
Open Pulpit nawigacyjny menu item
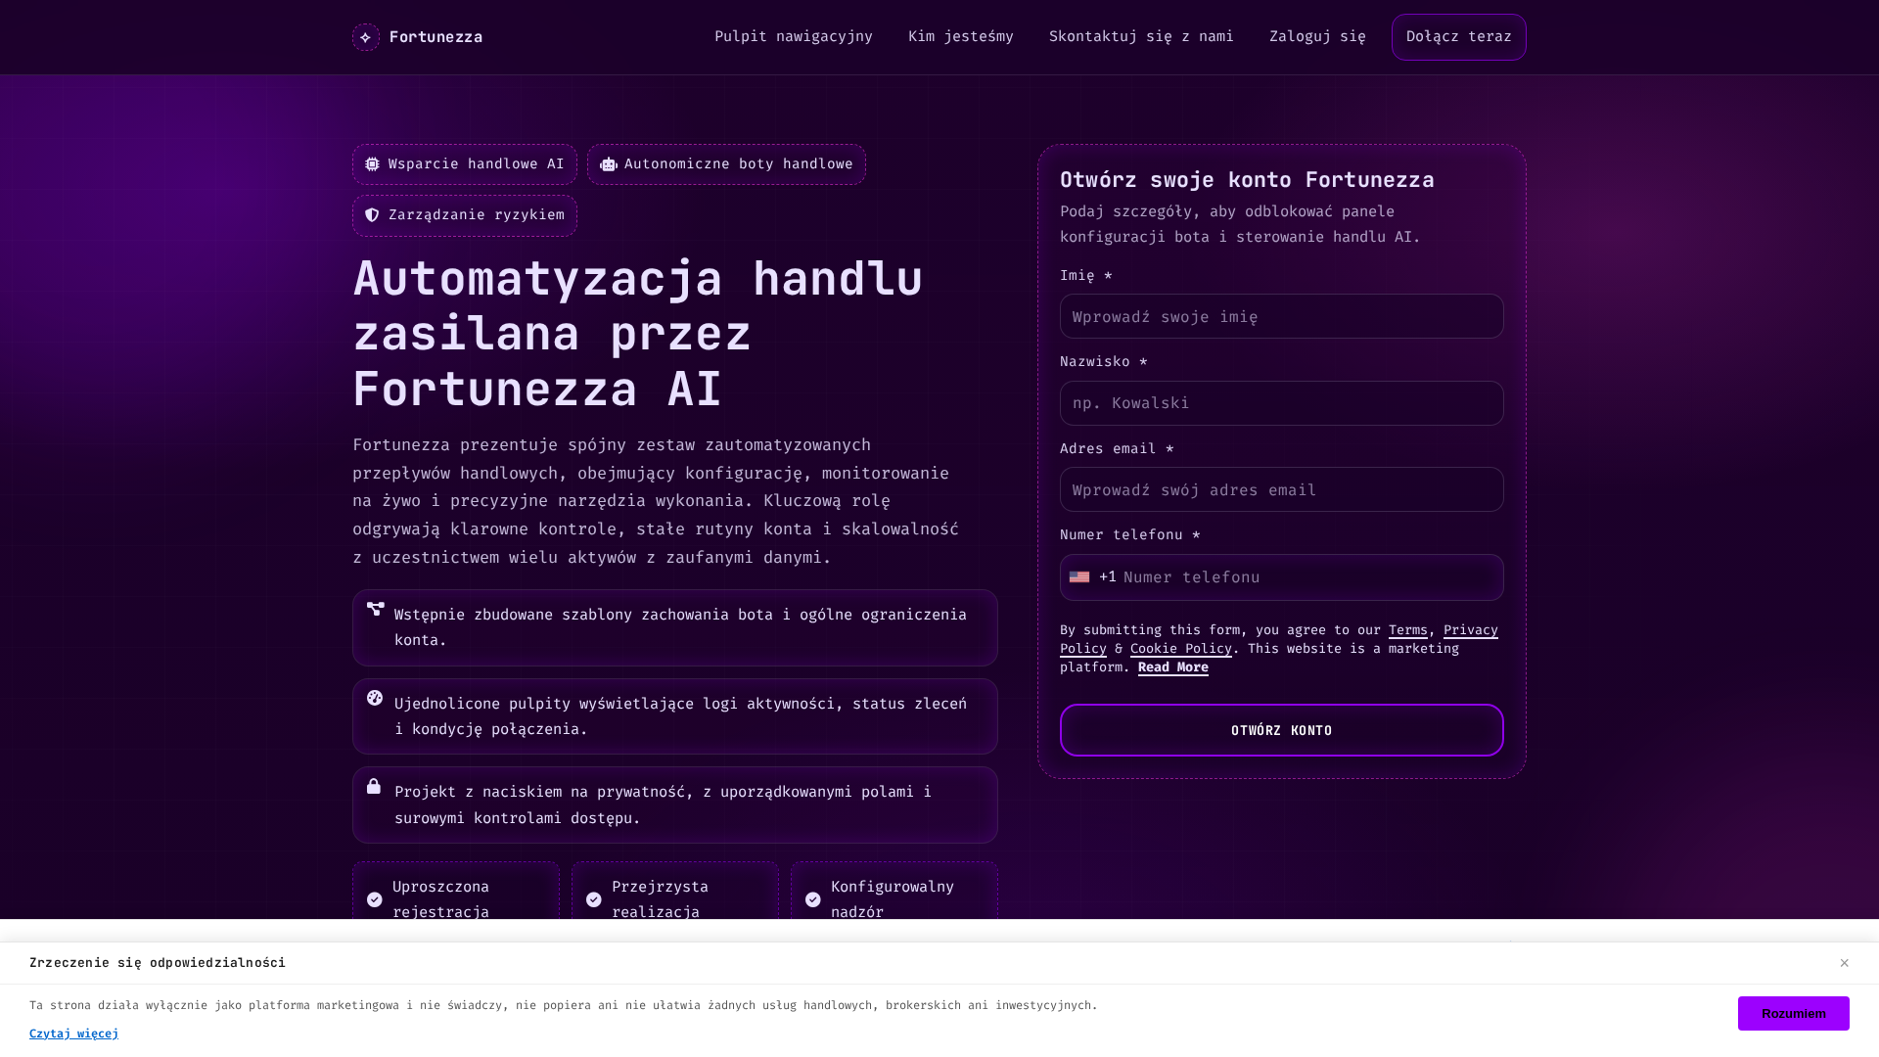click(794, 37)
